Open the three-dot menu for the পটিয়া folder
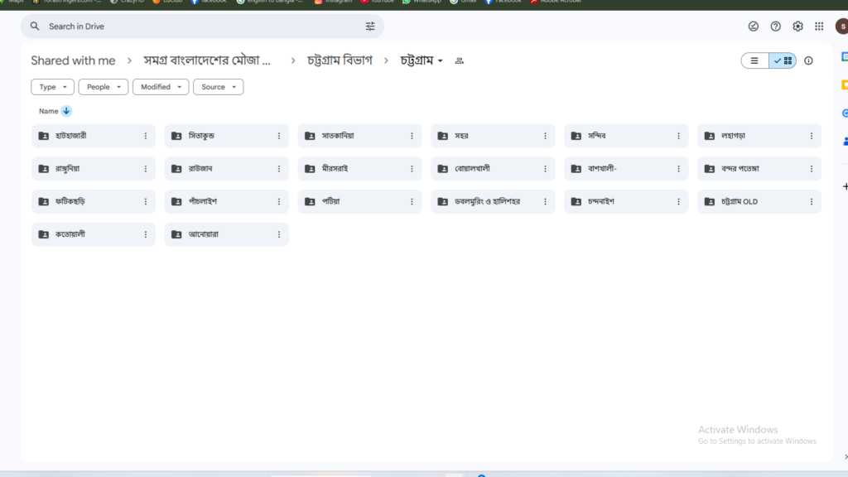The width and height of the screenshot is (848, 477). (x=412, y=201)
